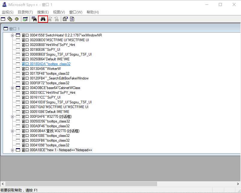Select row 00250B64 Default IME
The image size is (241, 193).
[x=46, y=59]
